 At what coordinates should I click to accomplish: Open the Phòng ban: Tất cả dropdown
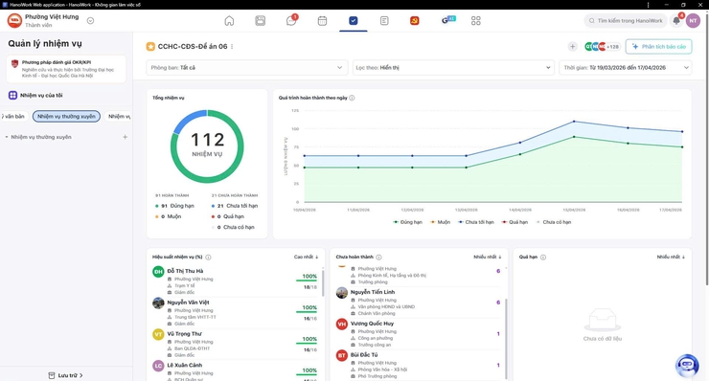247,68
